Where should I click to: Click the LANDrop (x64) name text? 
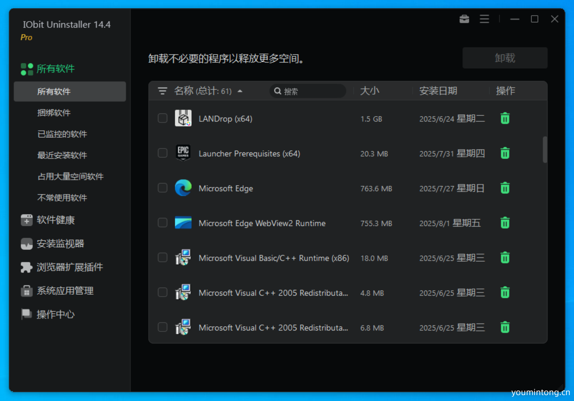(x=225, y=119)
